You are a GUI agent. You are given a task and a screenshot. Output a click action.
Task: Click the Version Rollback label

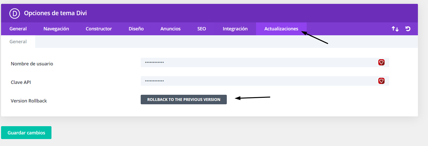29,101
